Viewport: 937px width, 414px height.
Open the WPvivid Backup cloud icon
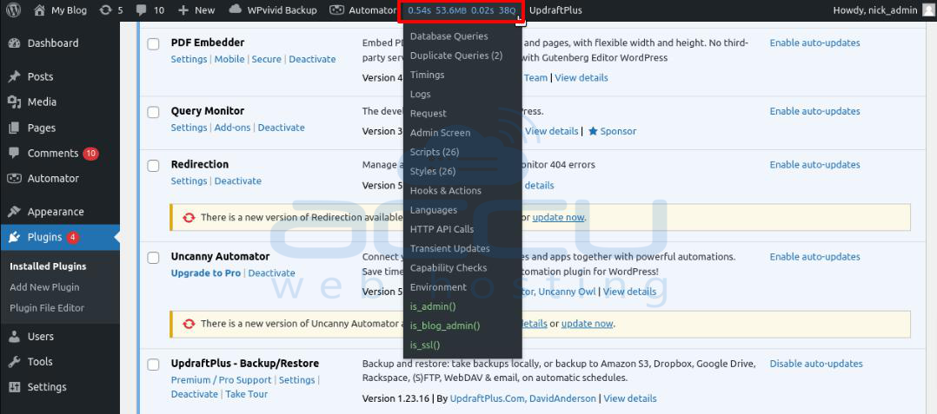(x=236, y=10)
